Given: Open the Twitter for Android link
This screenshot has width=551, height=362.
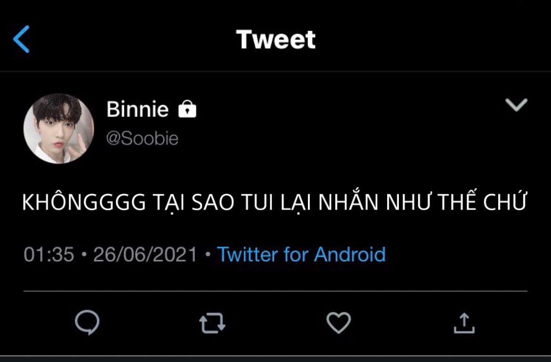Looking at the screenshot, I should click(x=301, y=255).
